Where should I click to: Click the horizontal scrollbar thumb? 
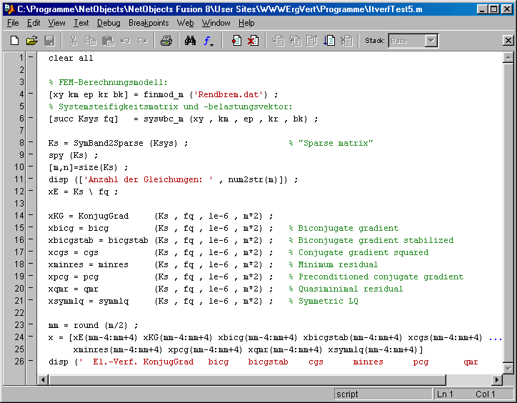click(247, 380)
